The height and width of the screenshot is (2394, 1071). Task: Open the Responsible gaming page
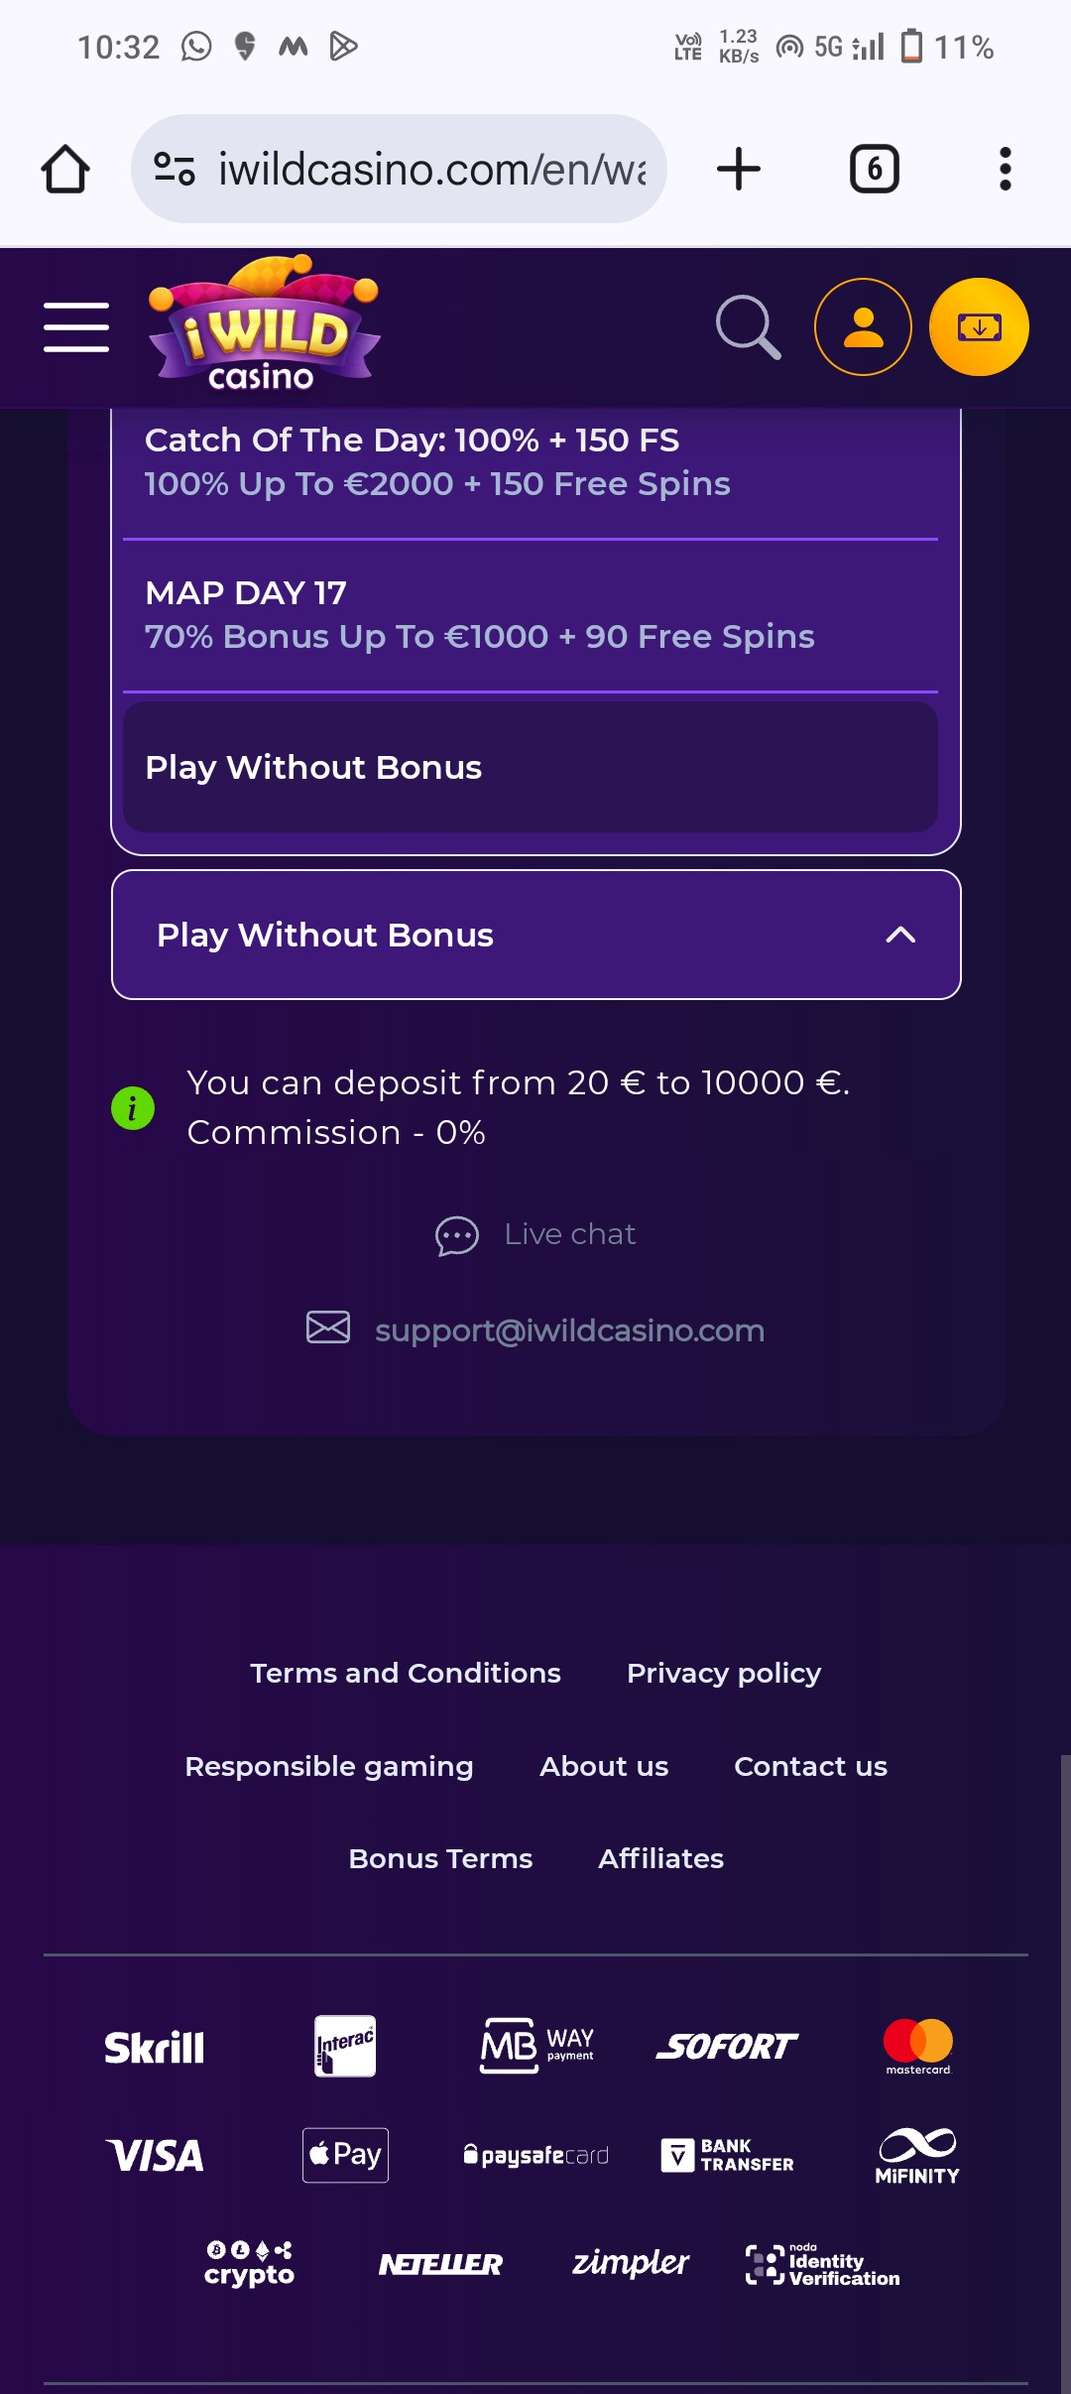(x=329, y=1766)
